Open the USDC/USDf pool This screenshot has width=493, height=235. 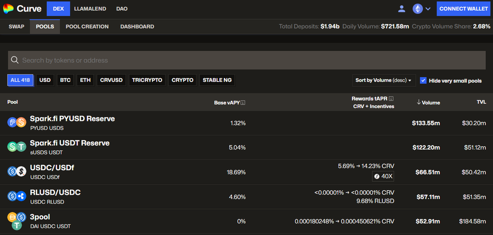(x=52, y=168)
